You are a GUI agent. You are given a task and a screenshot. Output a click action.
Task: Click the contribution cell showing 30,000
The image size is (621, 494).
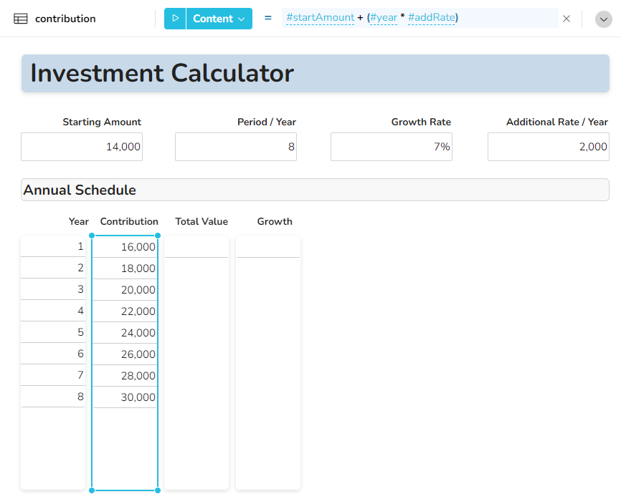(125, 397)
